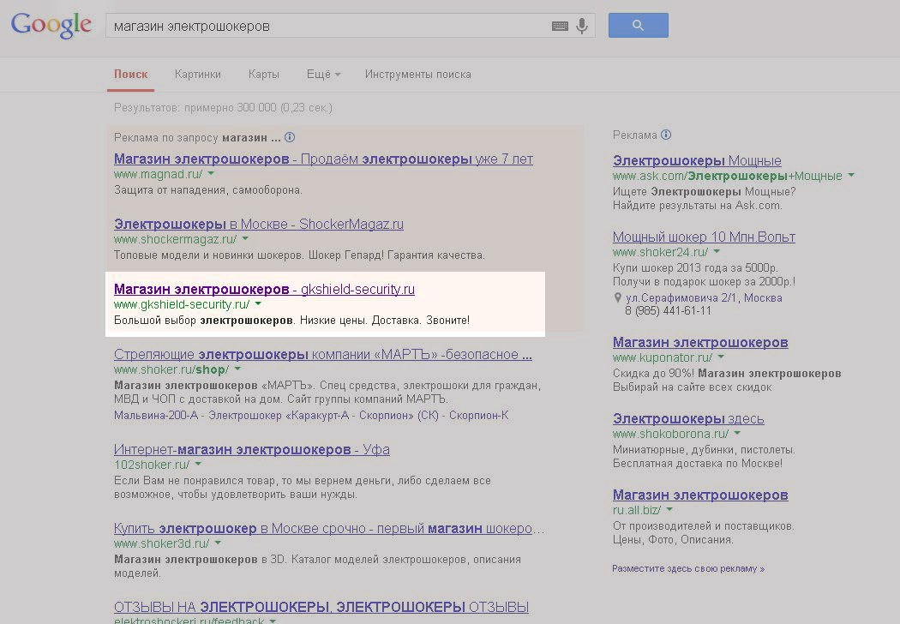The width and height of the screenshot is (900, 624).
Task: Click snippet 'От производителей и поставщиков.'
Action: pos(703,525)
